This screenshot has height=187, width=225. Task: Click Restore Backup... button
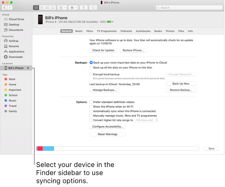tap(181, 90)
